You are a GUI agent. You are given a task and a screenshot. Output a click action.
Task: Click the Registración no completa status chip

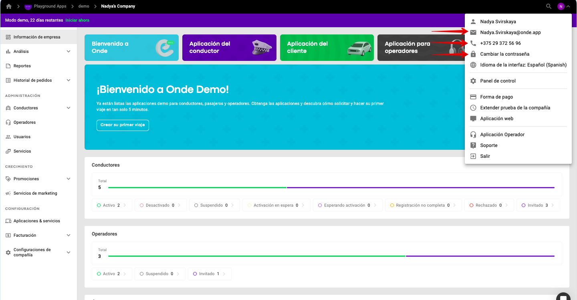[x=424, y=205]
